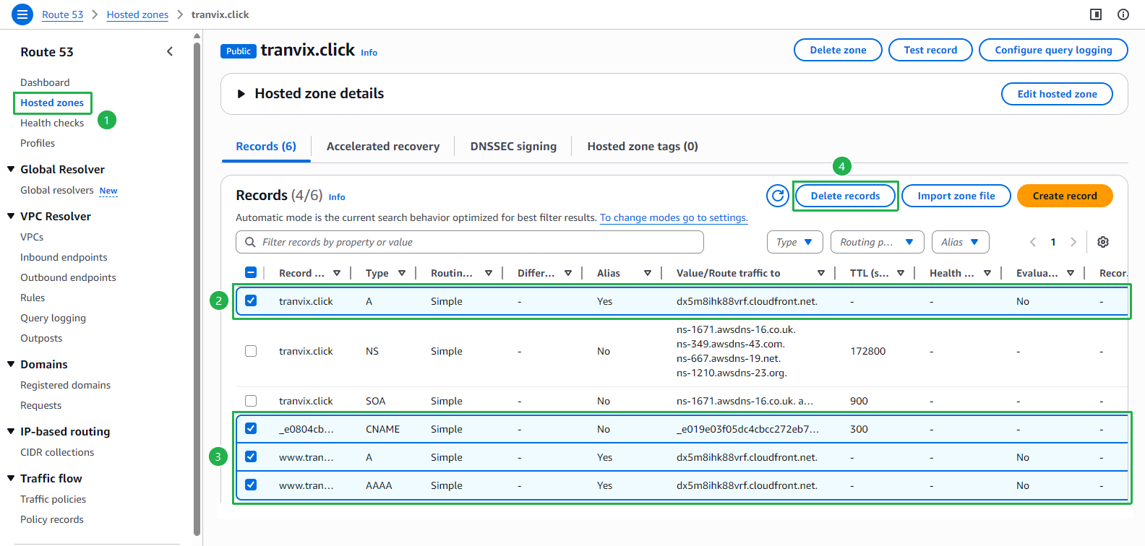
Task: Expand Hosted zone details section
Action: pos(241,94)
